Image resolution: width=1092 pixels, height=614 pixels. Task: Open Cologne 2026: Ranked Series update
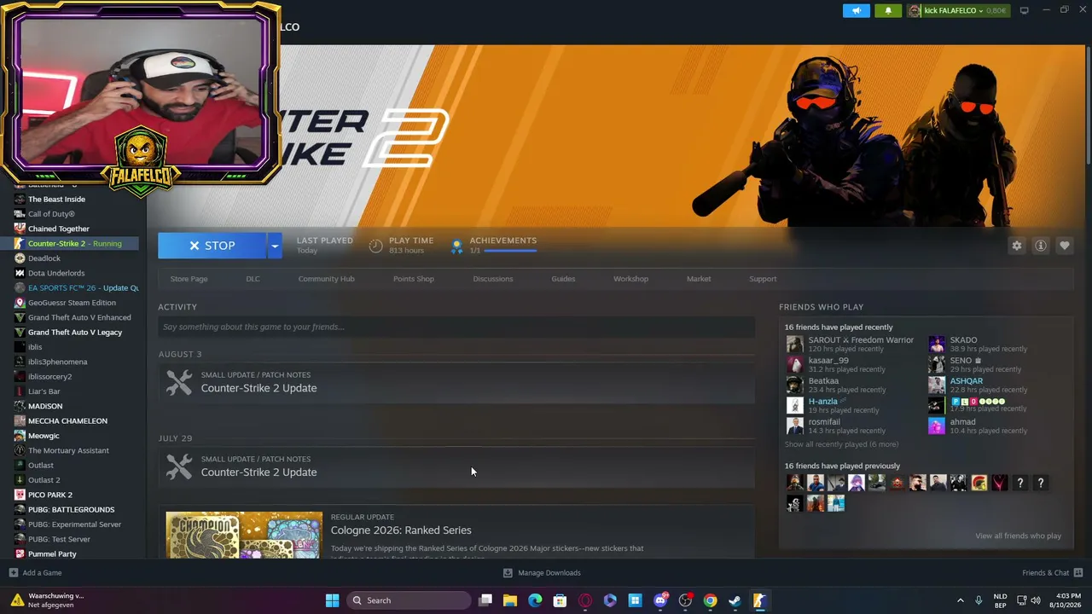(401, 530)
